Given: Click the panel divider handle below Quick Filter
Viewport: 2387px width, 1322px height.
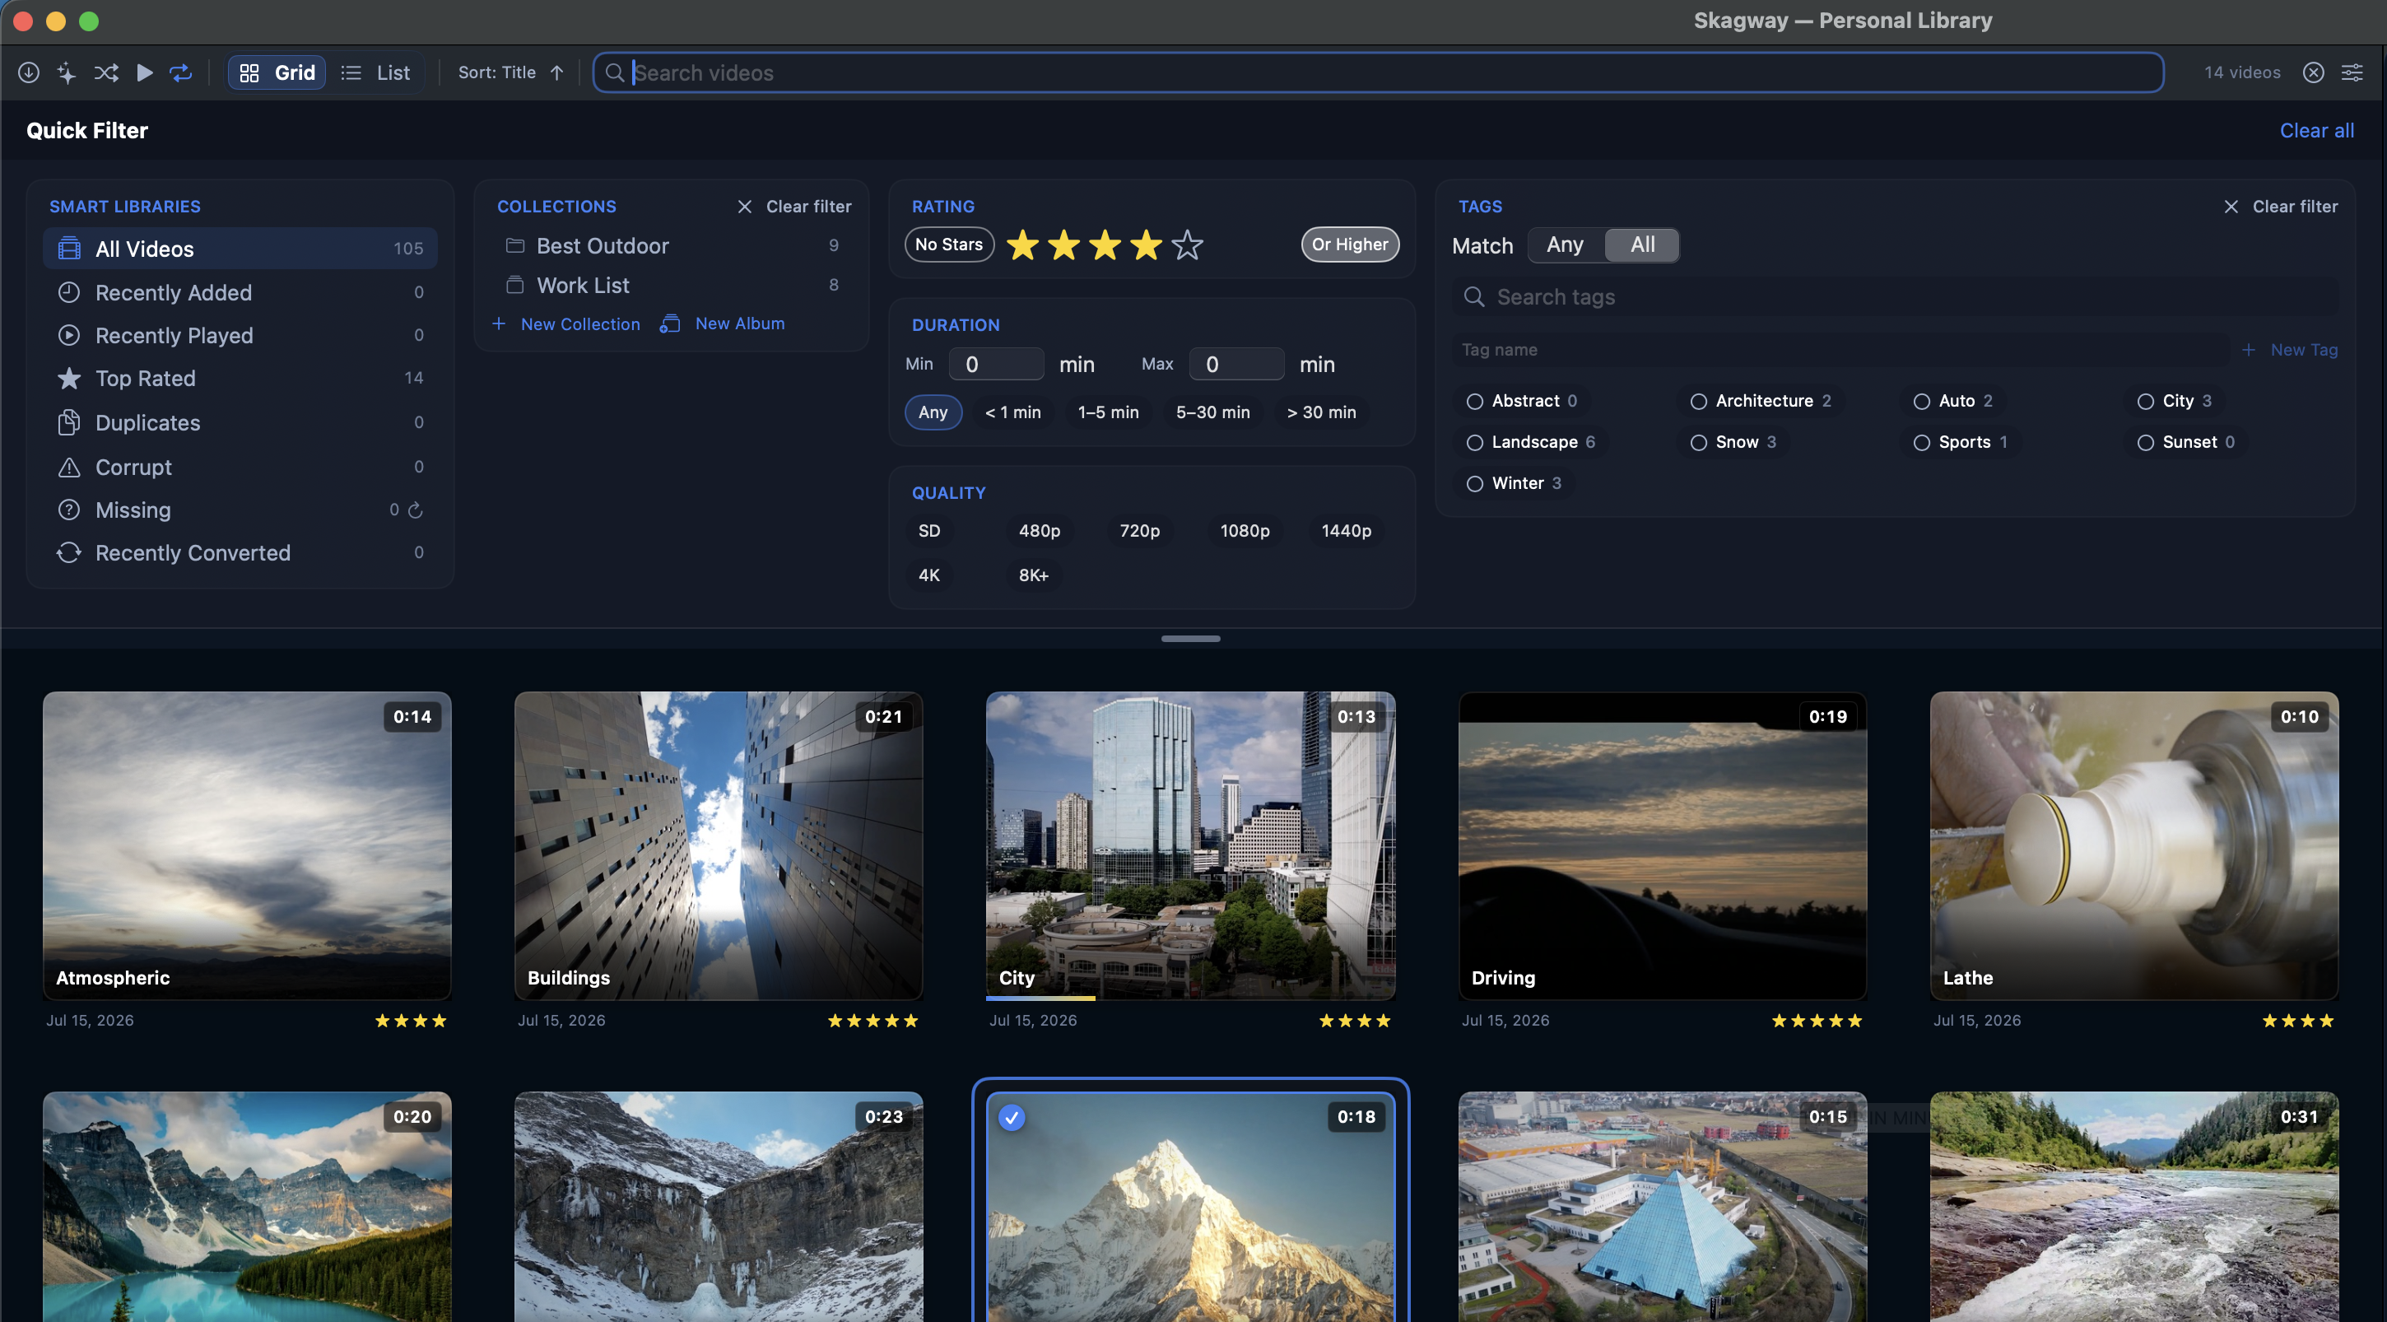Looking at the screenshot, I should point(1191,638).
